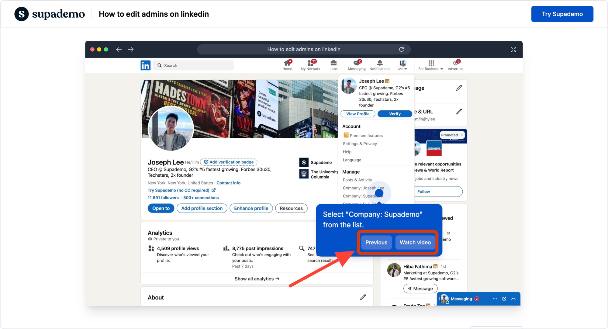Click the Watch video button
The width and height of the screenshot is (608, 329).
415,242
